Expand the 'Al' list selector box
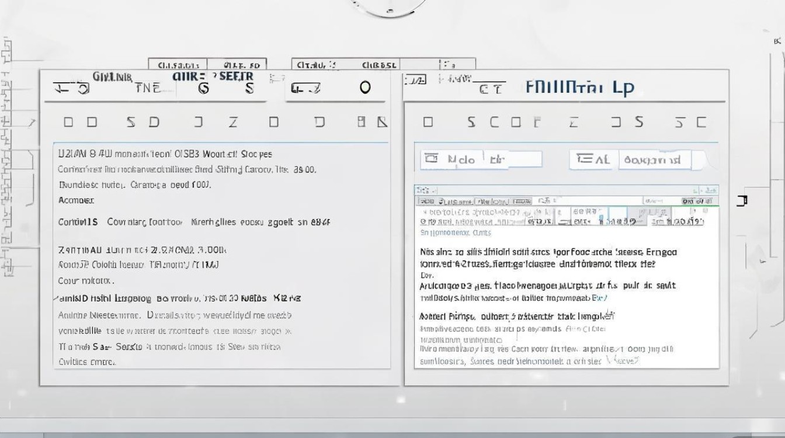 pos(593,159)
